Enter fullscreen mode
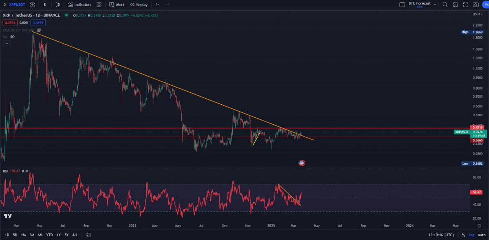Image resolution: width=489 pixels, height=240 pixels. coord(466,5)
